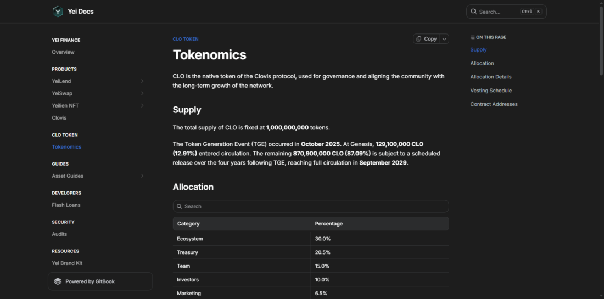Open YeiSwap page link
Image resolution: width=604 pixels, height=299 pixels.
[62, 93]
